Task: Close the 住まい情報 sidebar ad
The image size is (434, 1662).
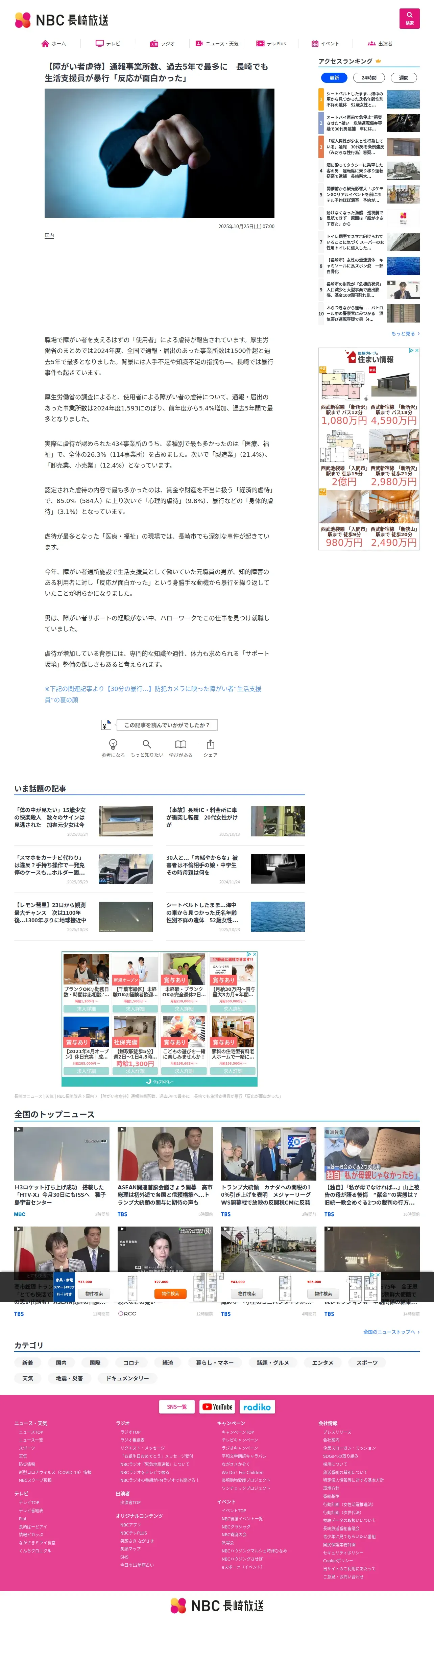Action: pyautogui.click(x=416, y=350)
